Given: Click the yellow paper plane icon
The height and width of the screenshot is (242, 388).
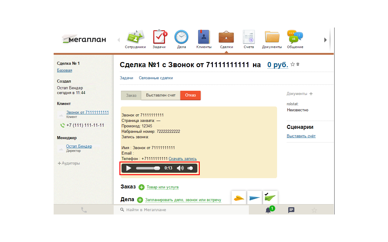Looking at the screenshot, I should 239,198.
